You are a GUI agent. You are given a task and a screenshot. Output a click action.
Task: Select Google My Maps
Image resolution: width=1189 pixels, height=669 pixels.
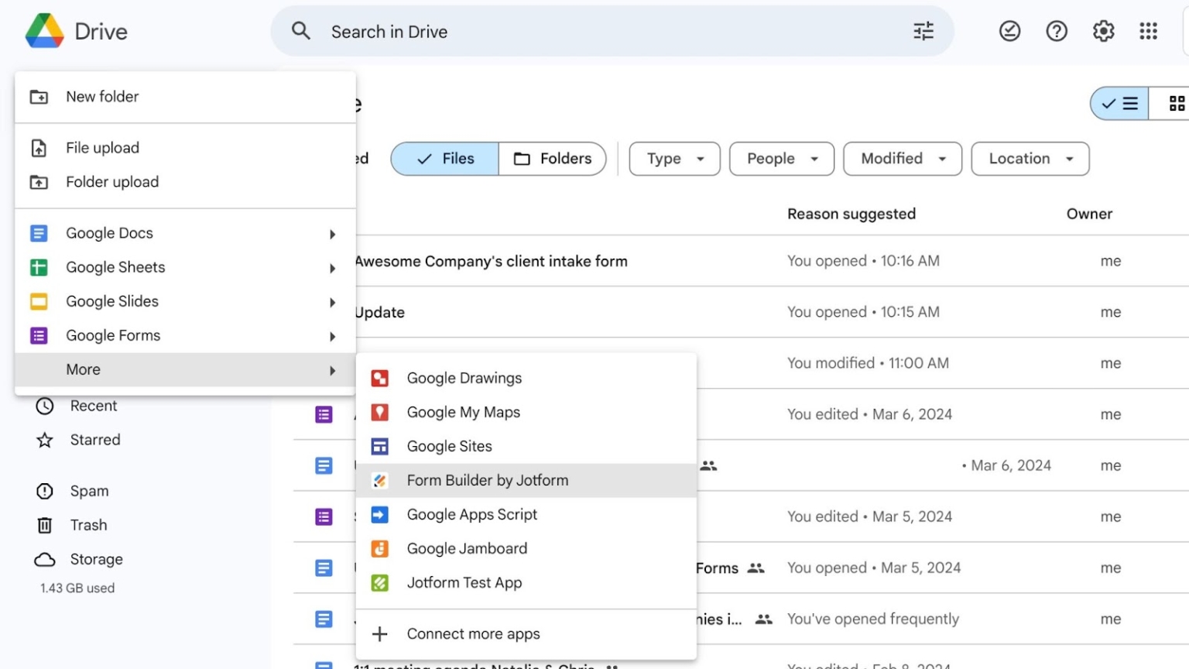[x=463, y=412]
